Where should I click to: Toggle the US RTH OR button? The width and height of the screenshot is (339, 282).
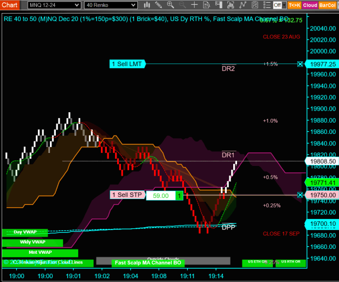coord(291,262)
